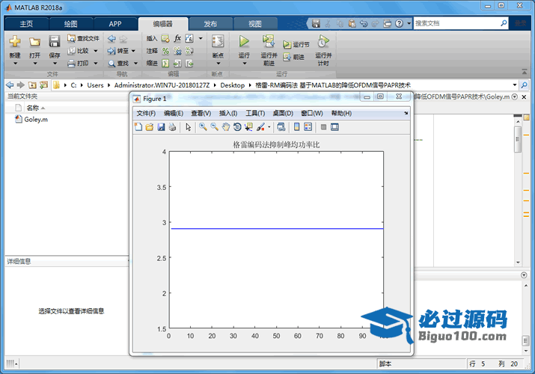Switch to the APP tab

point(115,24)
